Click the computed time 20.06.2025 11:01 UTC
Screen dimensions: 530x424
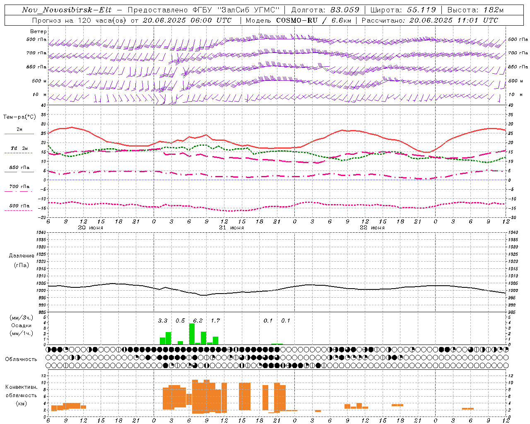[x=453, y=20]
